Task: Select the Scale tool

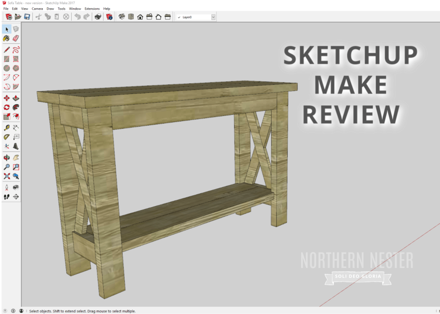Action: (x=7, y=117)
